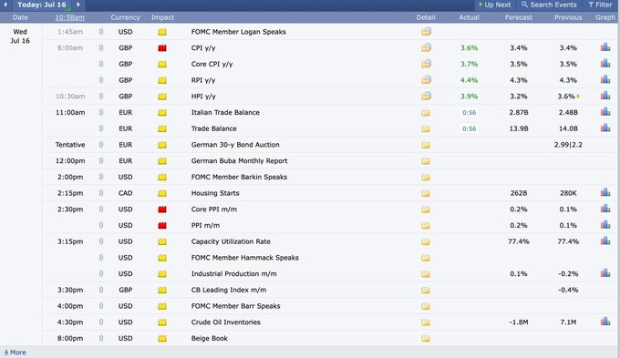The image size is (620, 358).
Task: Open detail folder for Core CPI y/y
Action: click(x=426, y=64)
